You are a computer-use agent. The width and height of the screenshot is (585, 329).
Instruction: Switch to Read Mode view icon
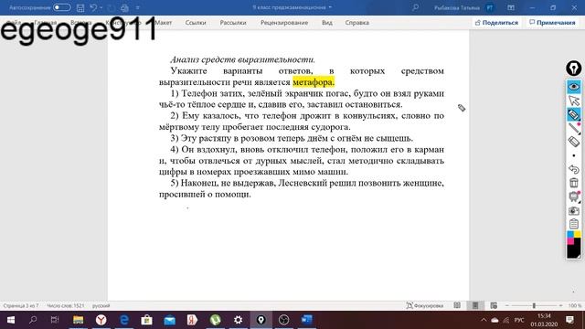coord(457,305)
